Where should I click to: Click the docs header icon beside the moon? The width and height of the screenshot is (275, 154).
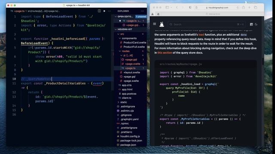point(251,24)
